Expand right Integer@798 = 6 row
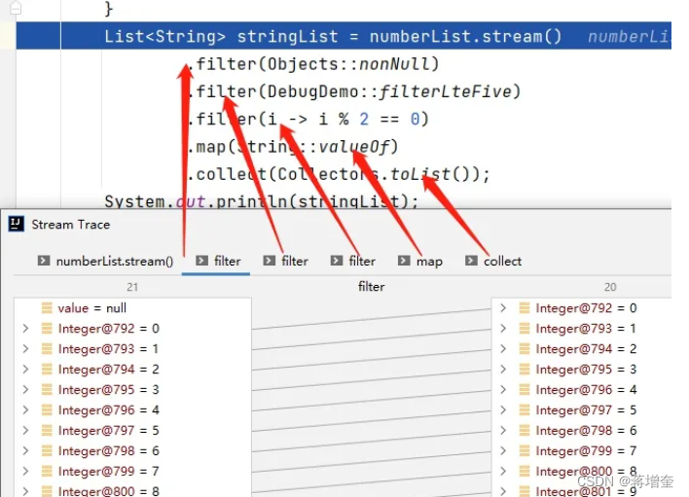The height and width of the screenshot is (497, 689). (503, 430)
